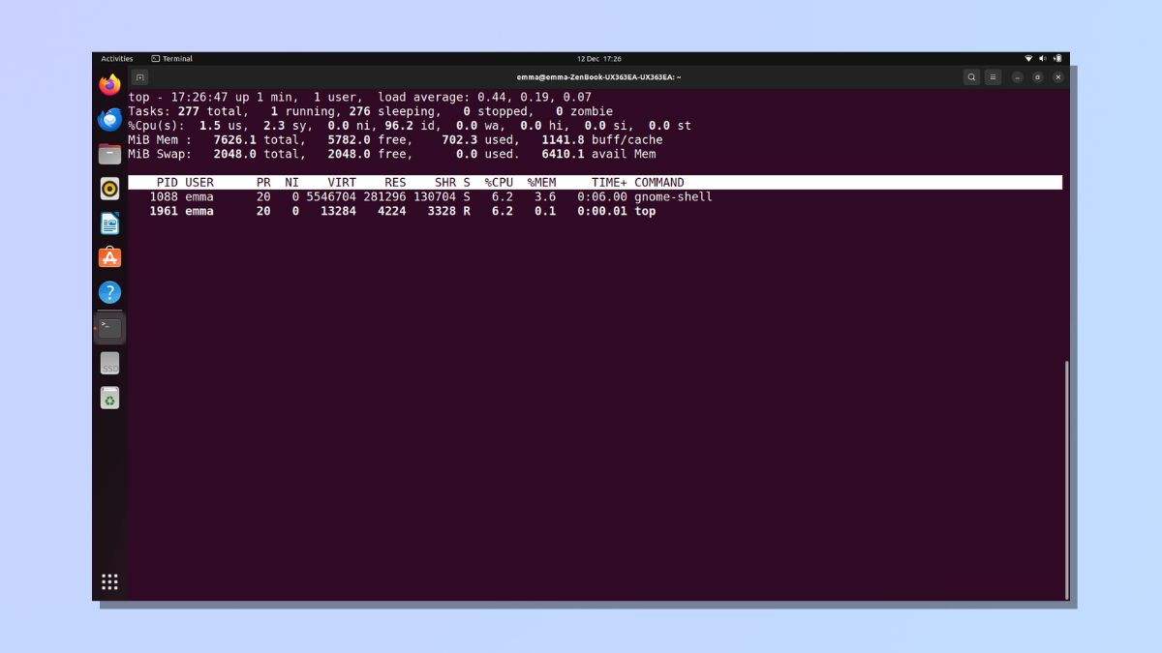
Task: Show Applications grid at dock bottom
Action: 110,581
